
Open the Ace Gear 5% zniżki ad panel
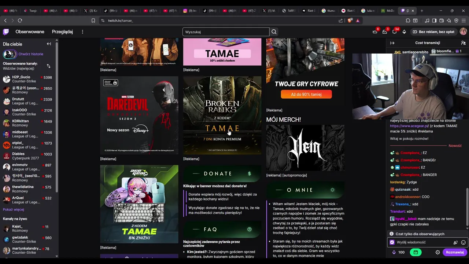tap(139, 204)
